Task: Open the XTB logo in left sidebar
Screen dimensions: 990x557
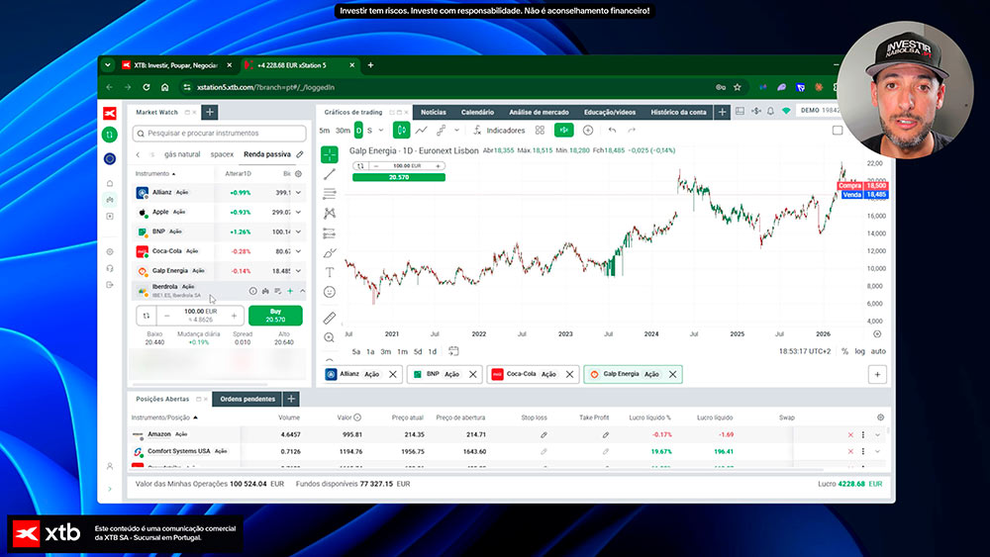Action: click(x=110, y=113)
